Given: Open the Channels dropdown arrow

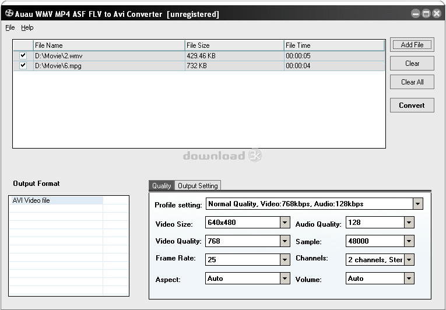Looking at the screenshot, I should tap(409, 260).
